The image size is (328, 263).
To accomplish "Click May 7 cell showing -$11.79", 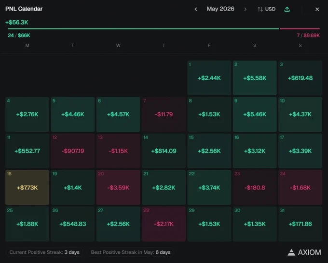I will coord(164,114).
